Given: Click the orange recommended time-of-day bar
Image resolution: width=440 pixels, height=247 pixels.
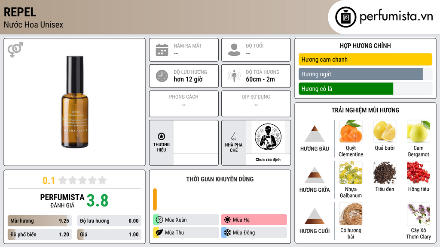Looking at the screenshot, I should 155,199.
